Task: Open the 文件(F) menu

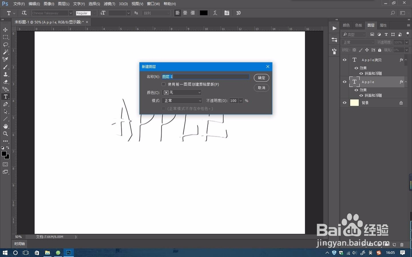Action: click(19, 4)
